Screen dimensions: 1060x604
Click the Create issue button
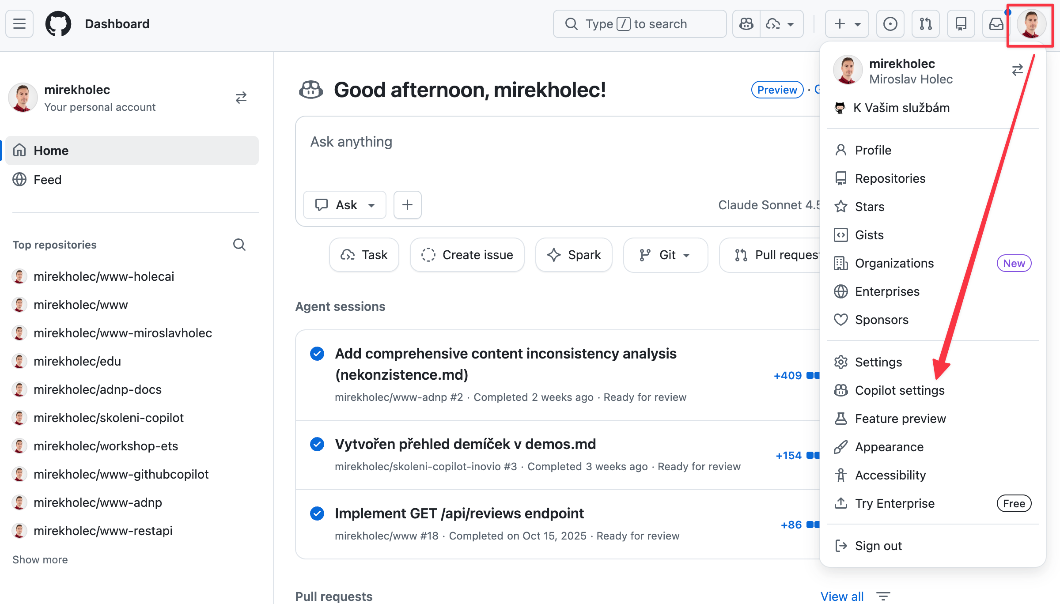point(467,255)
